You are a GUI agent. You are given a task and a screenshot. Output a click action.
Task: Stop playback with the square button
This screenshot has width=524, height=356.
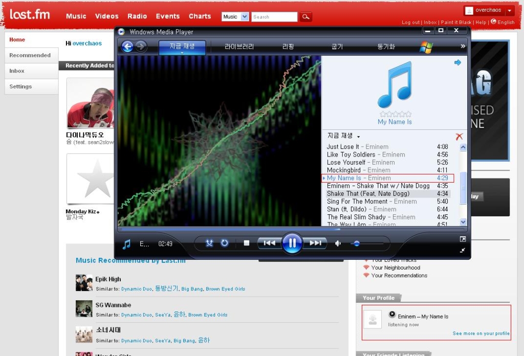pyautogui.click(x=247, y=243)
